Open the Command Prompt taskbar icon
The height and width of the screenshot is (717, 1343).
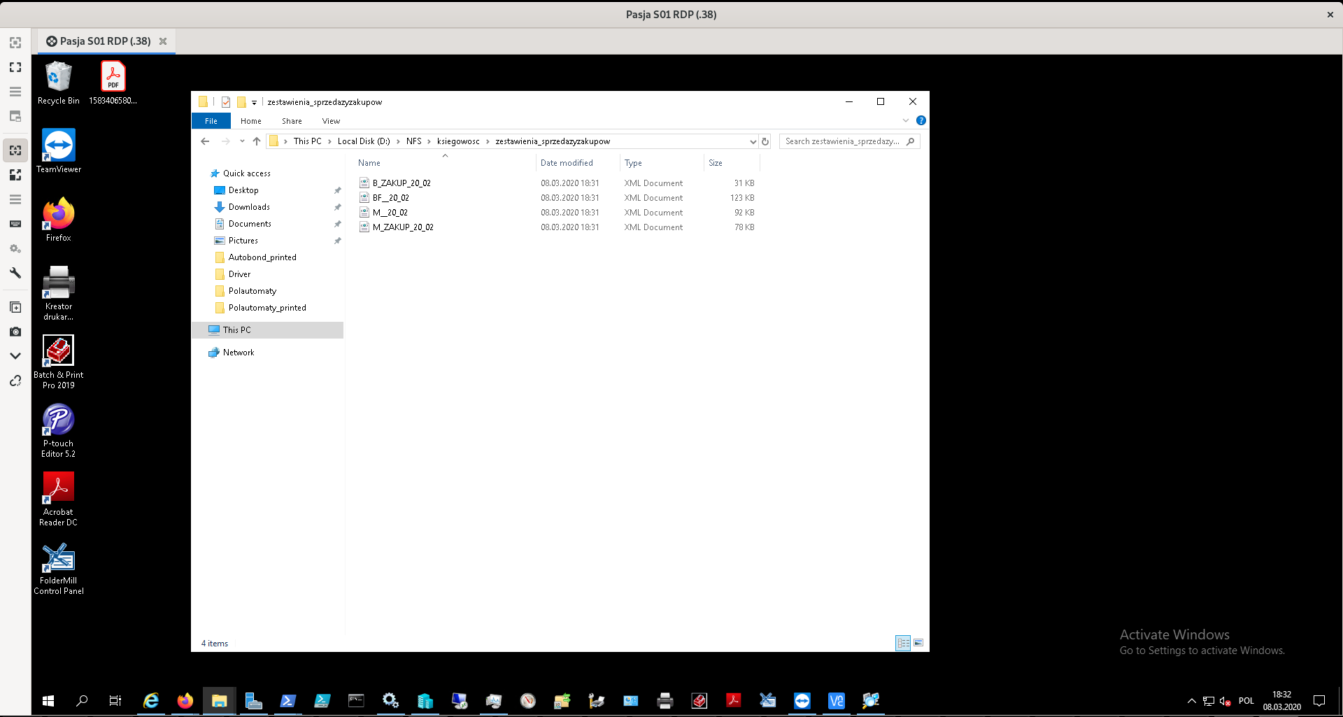[356, 700]
